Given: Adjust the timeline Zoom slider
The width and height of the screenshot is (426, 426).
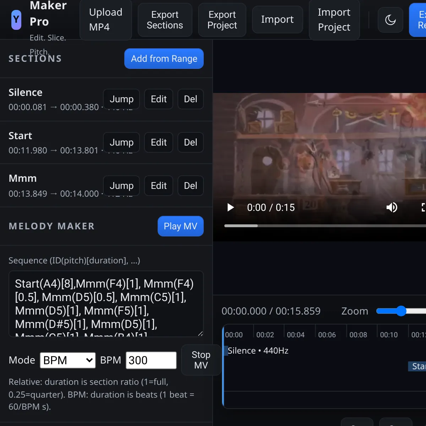Looking at the screenshot, I should pos(401,311).
